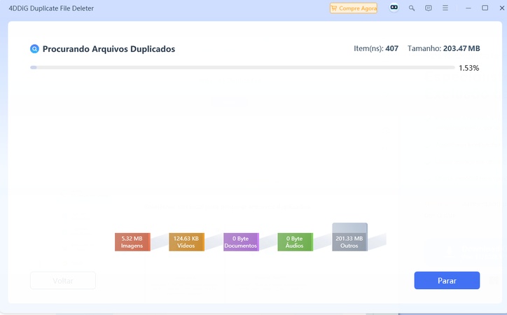507x315 pixels.
Task: Click the disabled Voltar button
Action: [x=63, y=281]
